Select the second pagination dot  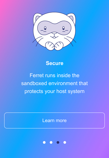click(x=51, y=142)
